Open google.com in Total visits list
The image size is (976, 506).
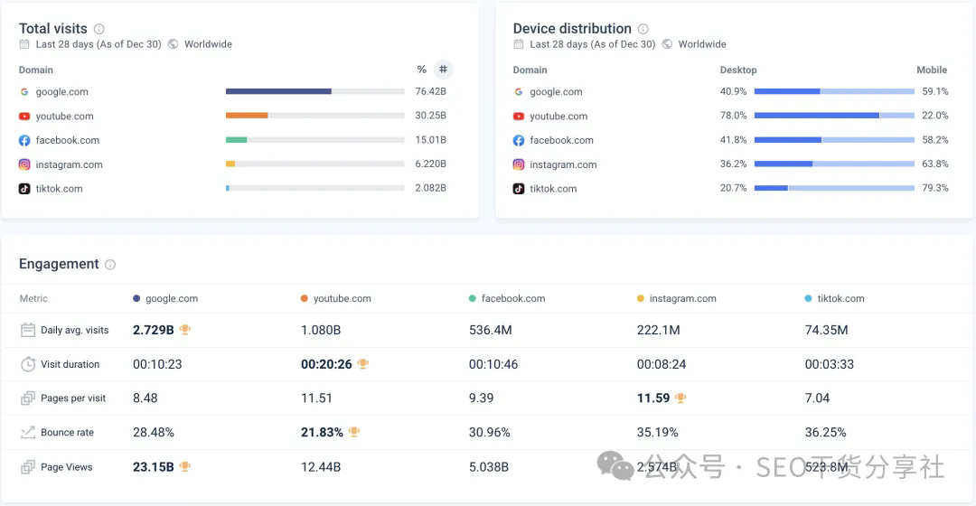(61, 91)
